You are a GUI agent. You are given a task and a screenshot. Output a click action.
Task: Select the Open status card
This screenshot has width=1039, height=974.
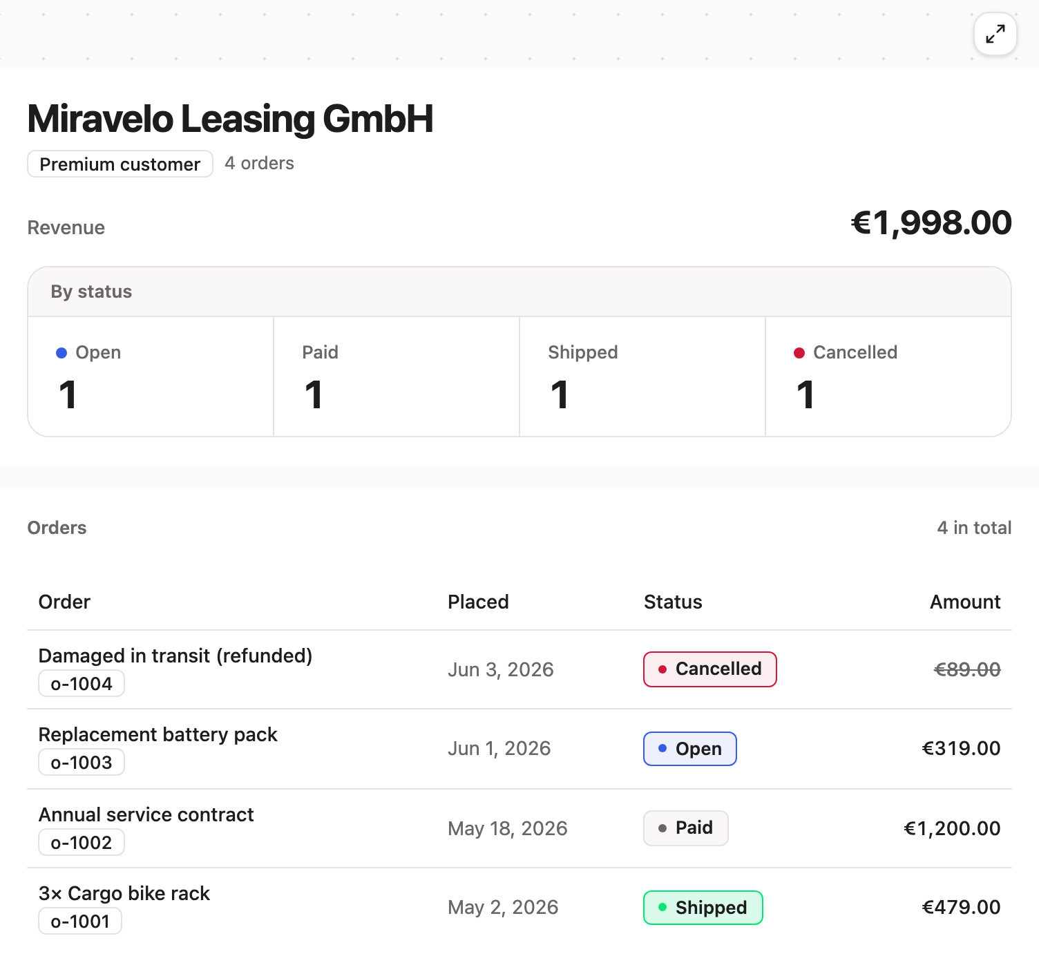tap(151, 376)
